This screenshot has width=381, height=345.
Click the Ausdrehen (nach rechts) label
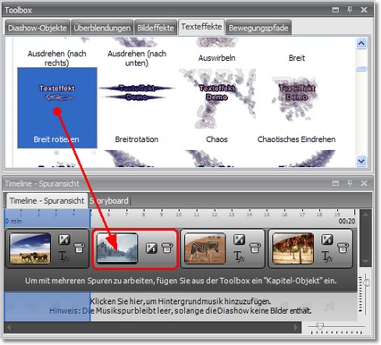56,58
